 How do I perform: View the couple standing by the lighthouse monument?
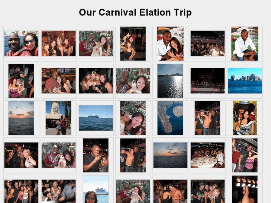[59, 118]
